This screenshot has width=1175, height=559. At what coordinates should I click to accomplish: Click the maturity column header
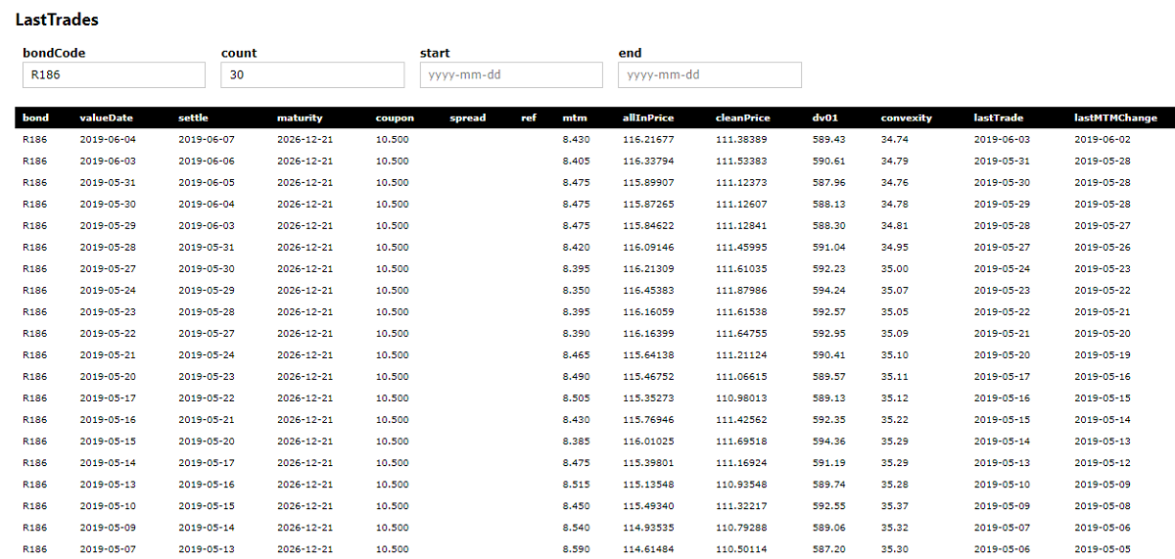(300, 117)
